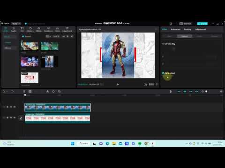Select the Marvel logo image thumbnail

30,77
